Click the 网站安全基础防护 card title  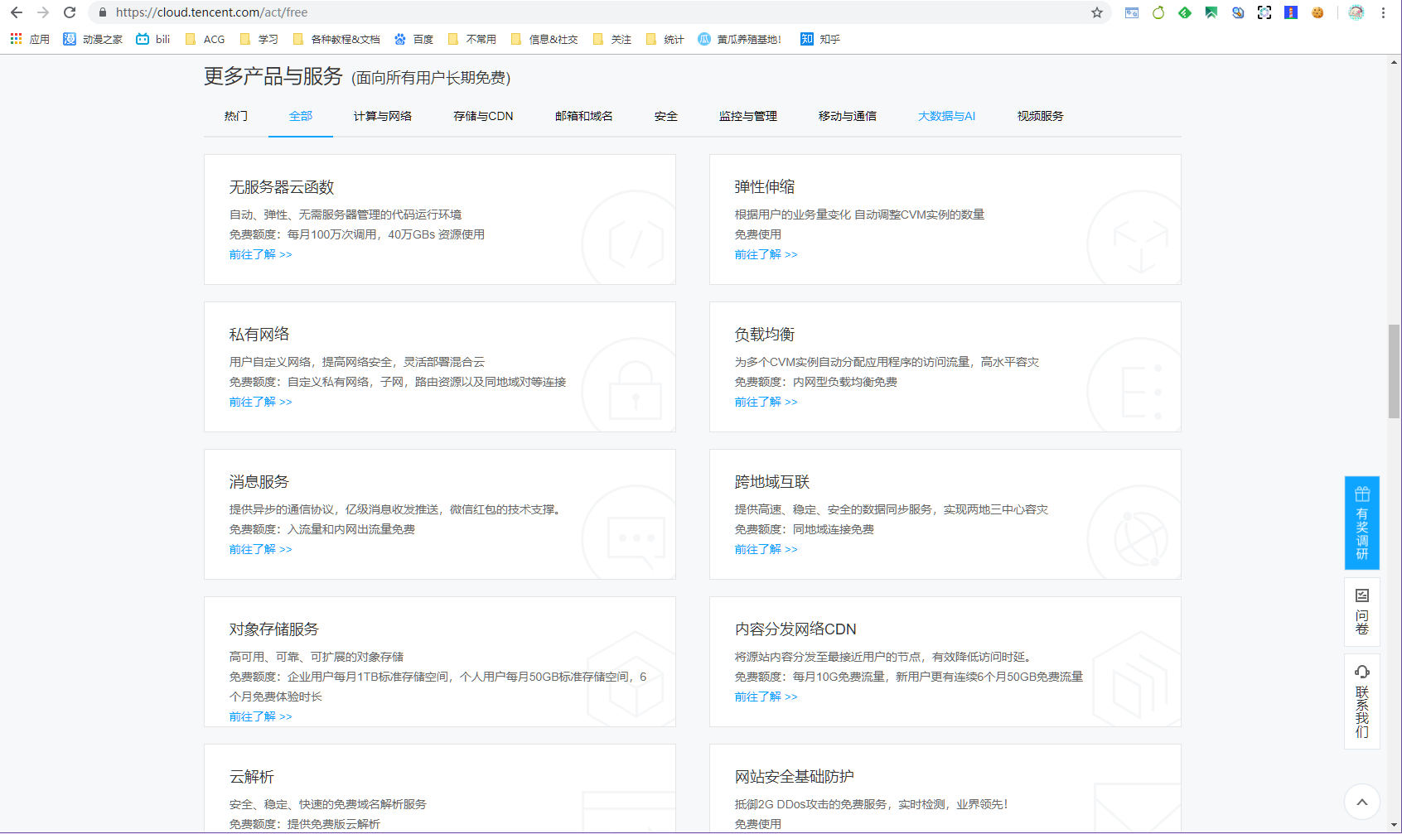pos(795,777)
